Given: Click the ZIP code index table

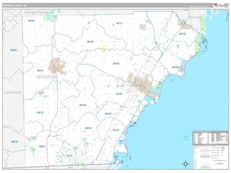Looking at the screenshot, I should (x=210, y=137).
